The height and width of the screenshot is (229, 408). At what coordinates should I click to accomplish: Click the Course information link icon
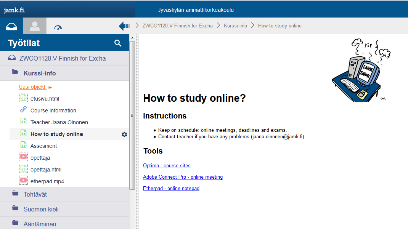[24, 110]
